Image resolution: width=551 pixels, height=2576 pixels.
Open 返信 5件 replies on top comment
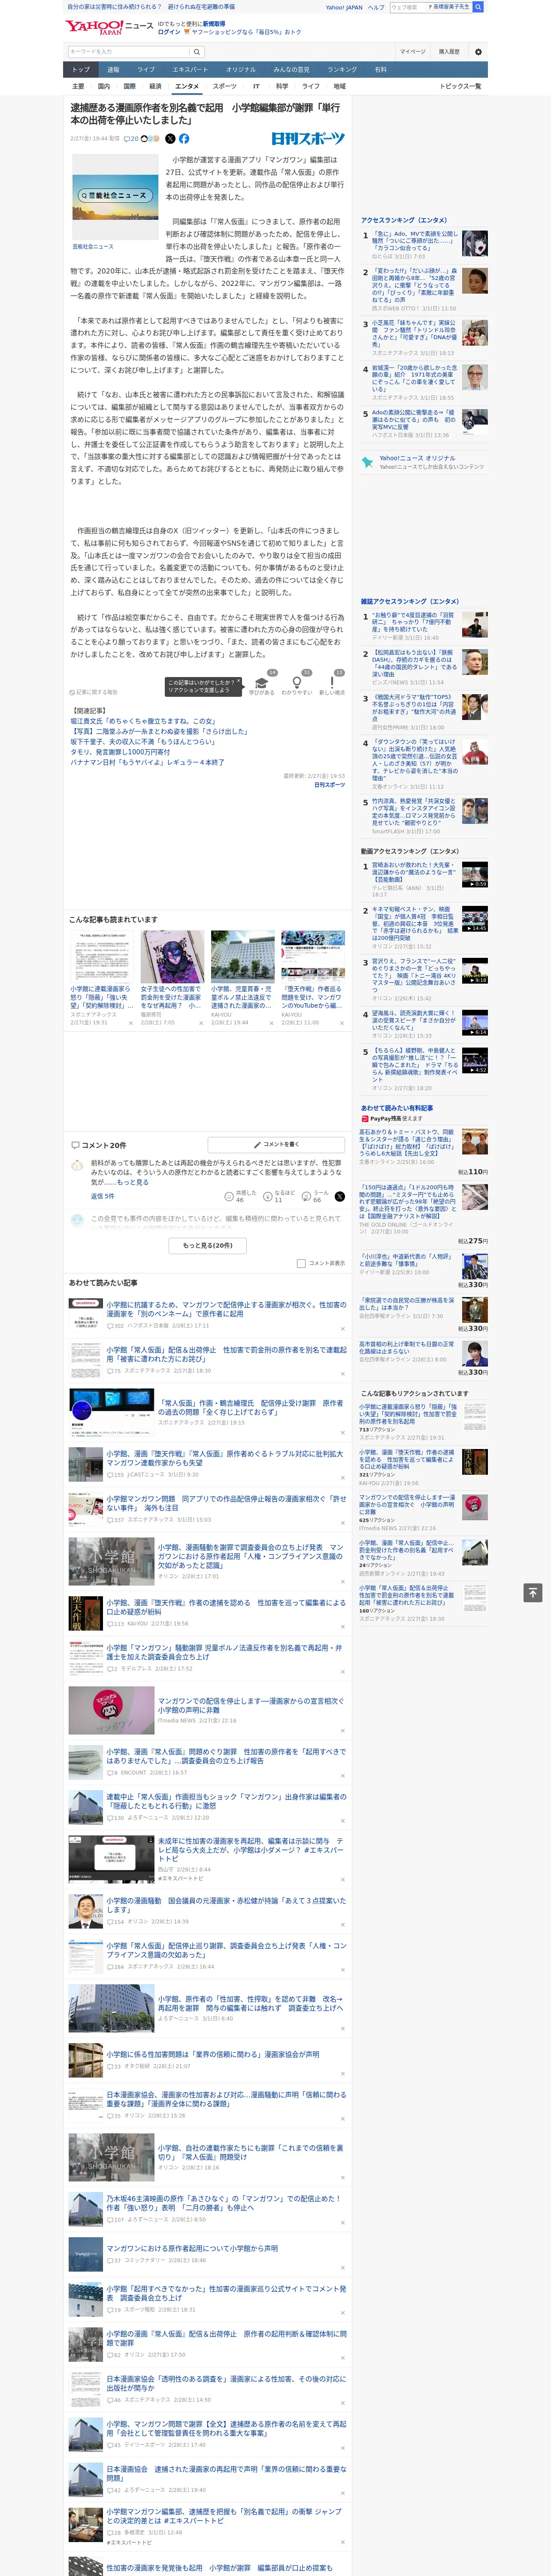[x=102, y=1196]
